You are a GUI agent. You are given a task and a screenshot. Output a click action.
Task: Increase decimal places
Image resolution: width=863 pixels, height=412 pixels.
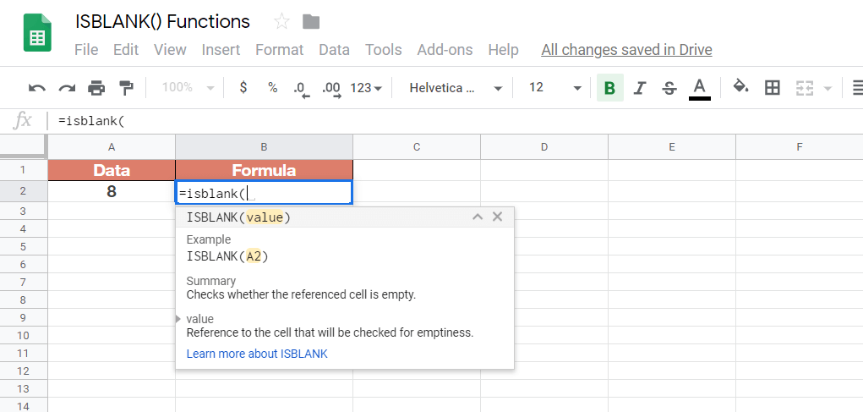click(332, 88)
